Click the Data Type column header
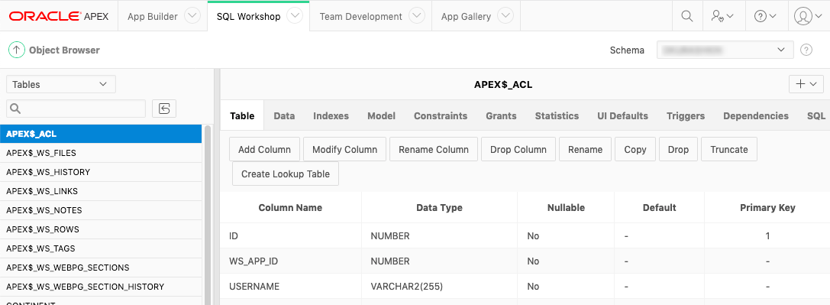The image size is (830, 305). [x=439, y=208]
